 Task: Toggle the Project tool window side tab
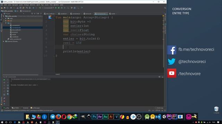pyautogui.click(x=1, y=17)
